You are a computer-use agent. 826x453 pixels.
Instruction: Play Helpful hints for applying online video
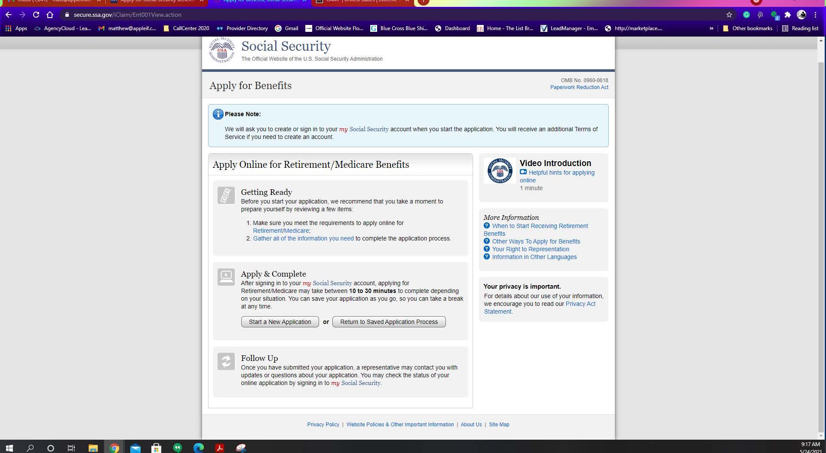tap(557, 176)
